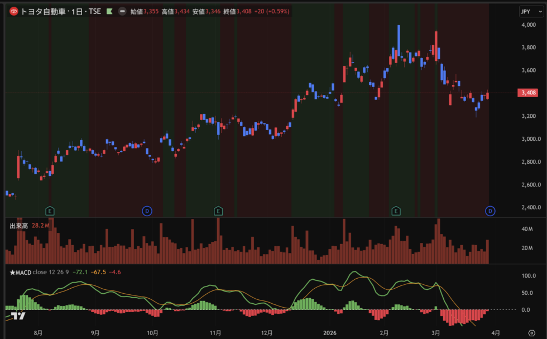Select the dividend D marker in late March
This screenshot has height=339, width=547.
tap(490, 211)
